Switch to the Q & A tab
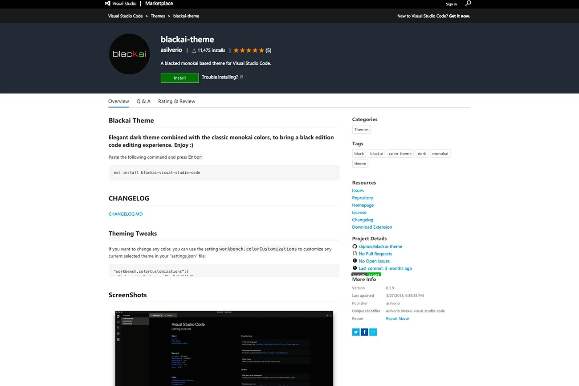This screenshot has width=579, height=386. pos(143,102)
